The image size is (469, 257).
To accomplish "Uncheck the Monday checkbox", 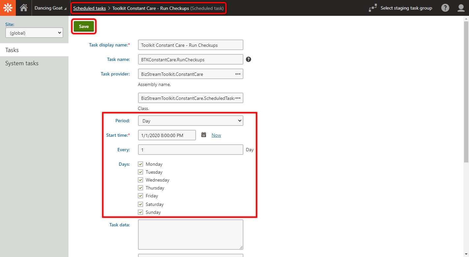I will [x=141, y=164].
